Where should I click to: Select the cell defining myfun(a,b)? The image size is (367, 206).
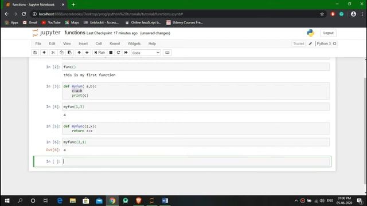[196, 91]
